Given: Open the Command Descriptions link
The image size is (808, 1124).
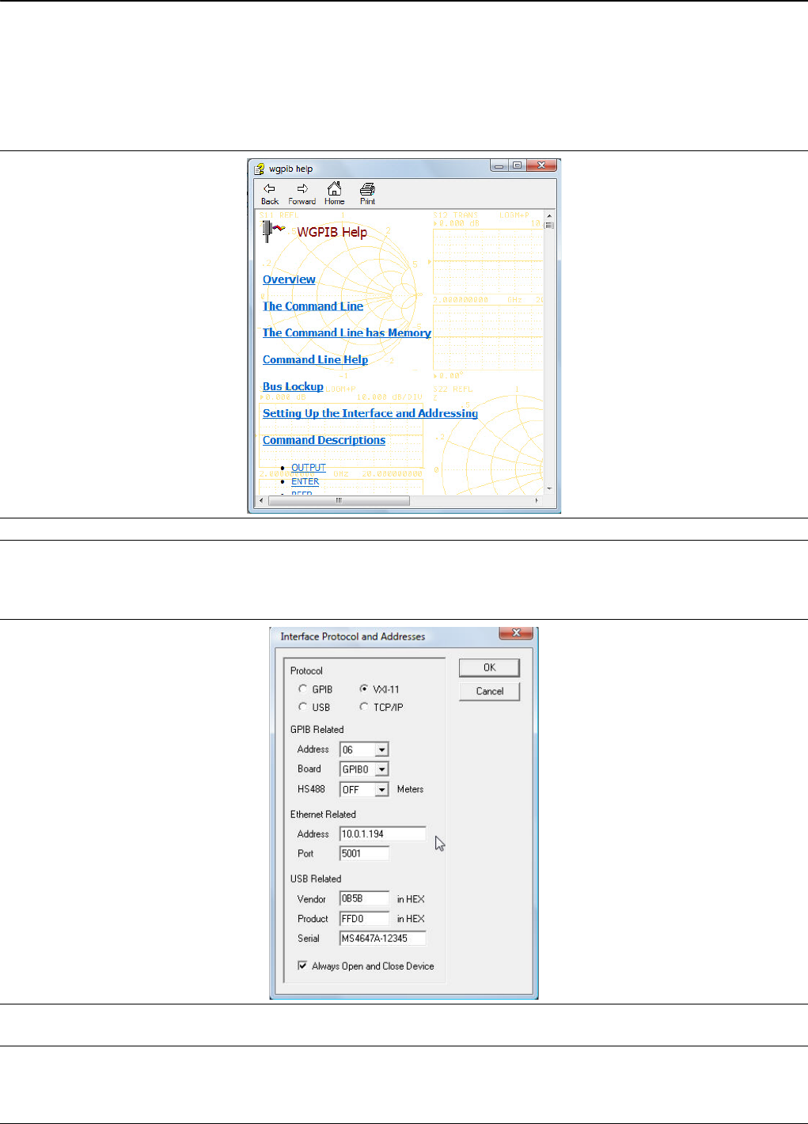Looking at the screenshot, I should (324, 440).
